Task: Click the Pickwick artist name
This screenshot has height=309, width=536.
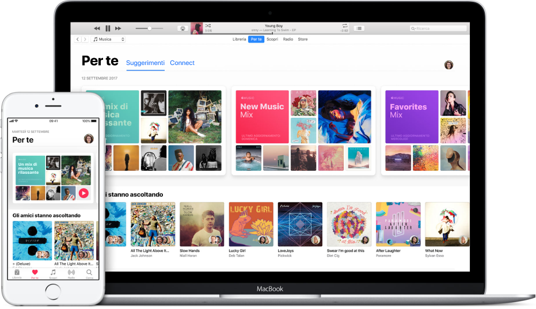Action: (285, 255)
